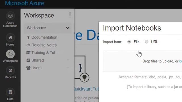Select the Workspace folder icon in the sidebar

10,54
